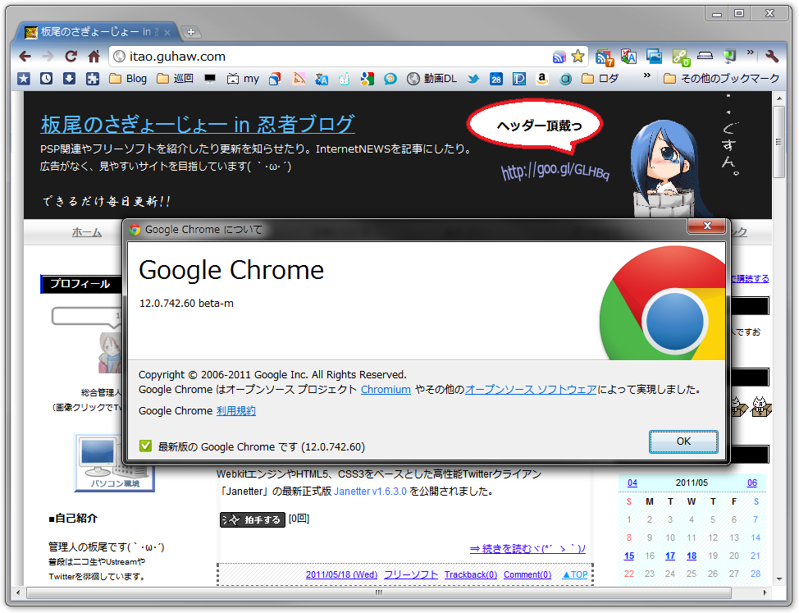The width and height of the screenshot is (799, 613).
Task: Click the scanner-shaped extension icon
Action: (705, 56)
